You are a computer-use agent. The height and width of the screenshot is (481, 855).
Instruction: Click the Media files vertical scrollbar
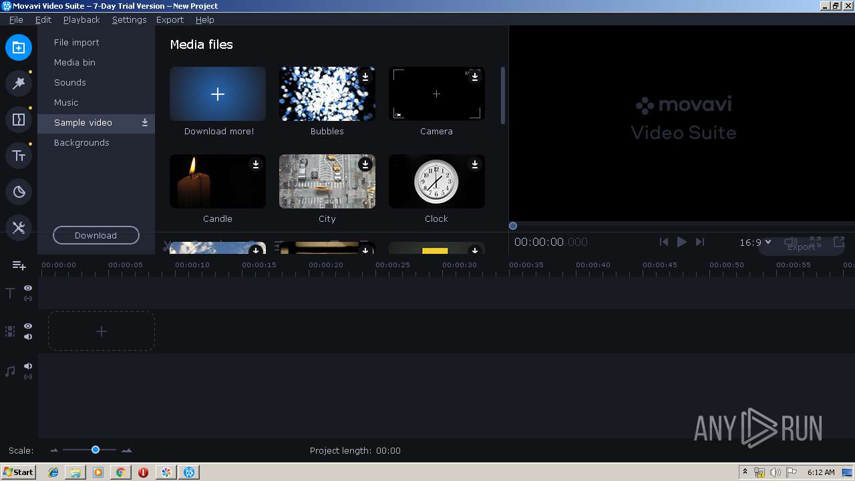[x=503, y=95]
